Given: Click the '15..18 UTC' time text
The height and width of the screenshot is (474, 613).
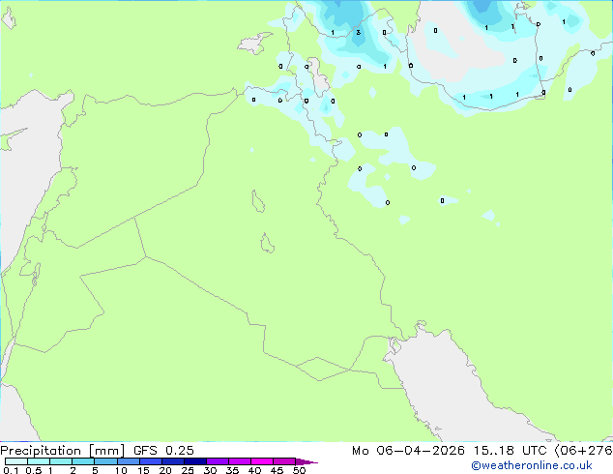Looking at the screenshot, I should point(510,451).
